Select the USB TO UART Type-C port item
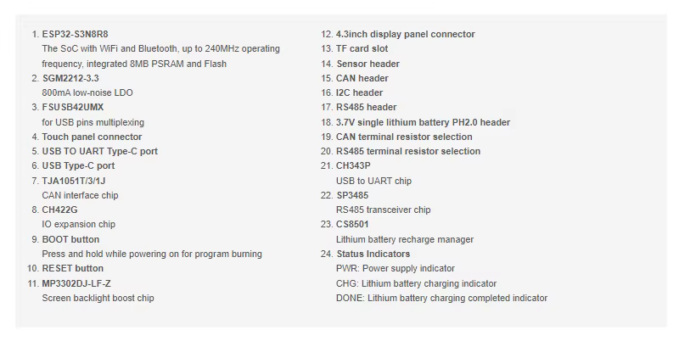 [x=99, y=151]
